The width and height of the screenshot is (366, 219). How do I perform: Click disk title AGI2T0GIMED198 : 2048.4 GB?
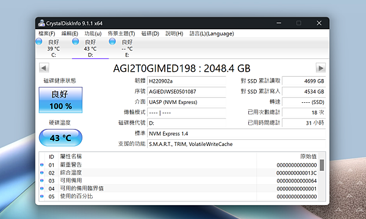pyautogui.click(x=182, y=68)
